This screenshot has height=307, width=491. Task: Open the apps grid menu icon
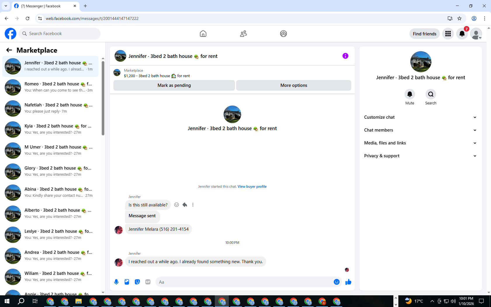tap(448, 34)
